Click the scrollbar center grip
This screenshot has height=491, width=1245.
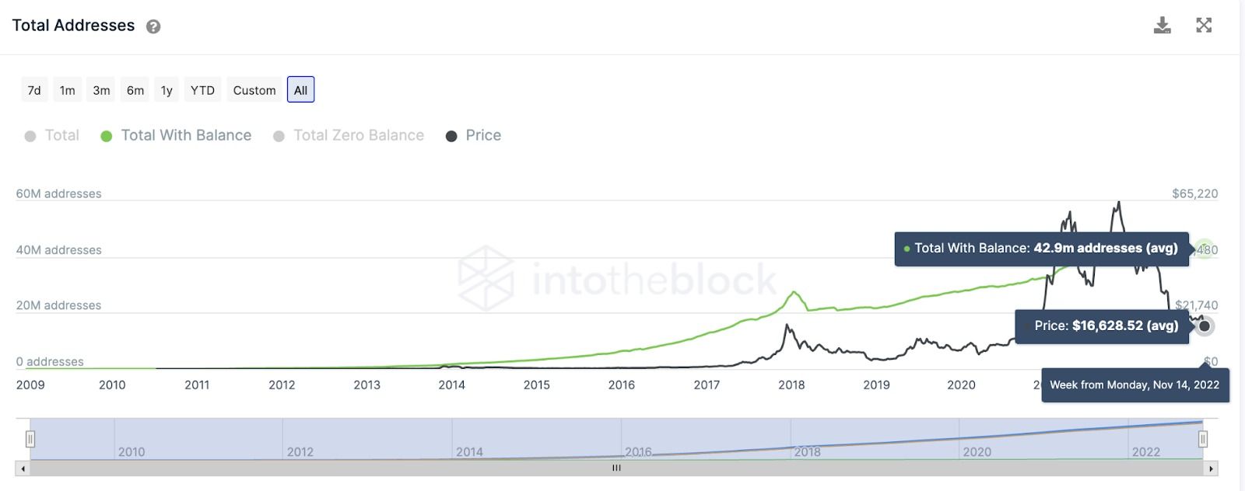tap(616, 468)
